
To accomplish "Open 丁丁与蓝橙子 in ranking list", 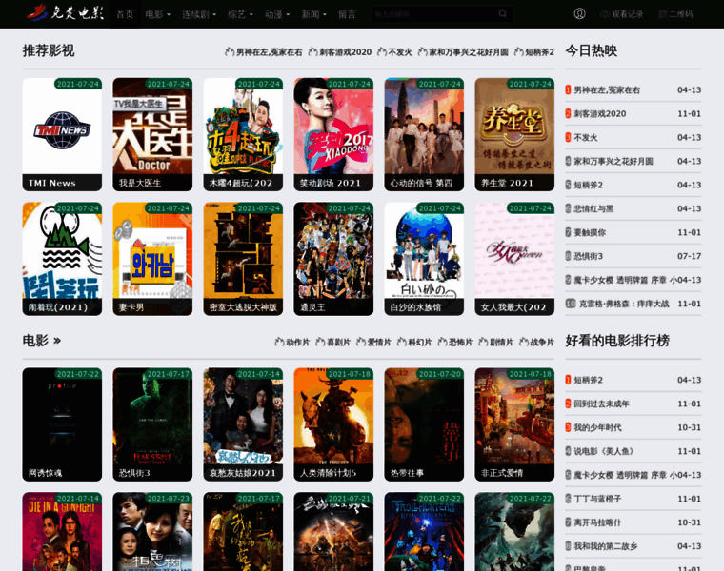I will (597, 499).
